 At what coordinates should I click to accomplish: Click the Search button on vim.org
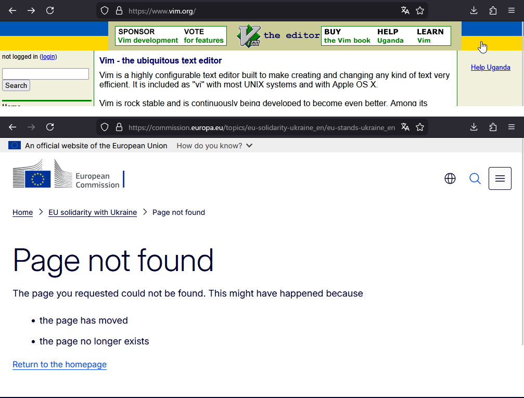[x=16, y=85]
